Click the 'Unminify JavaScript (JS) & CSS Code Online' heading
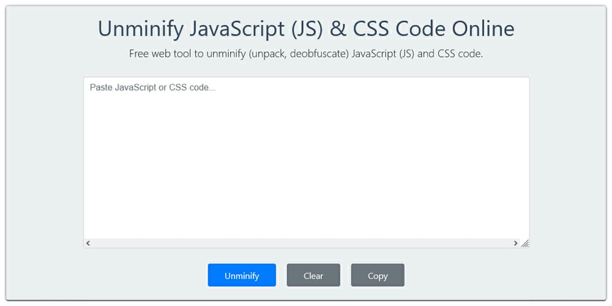 (x=306, y=29)
